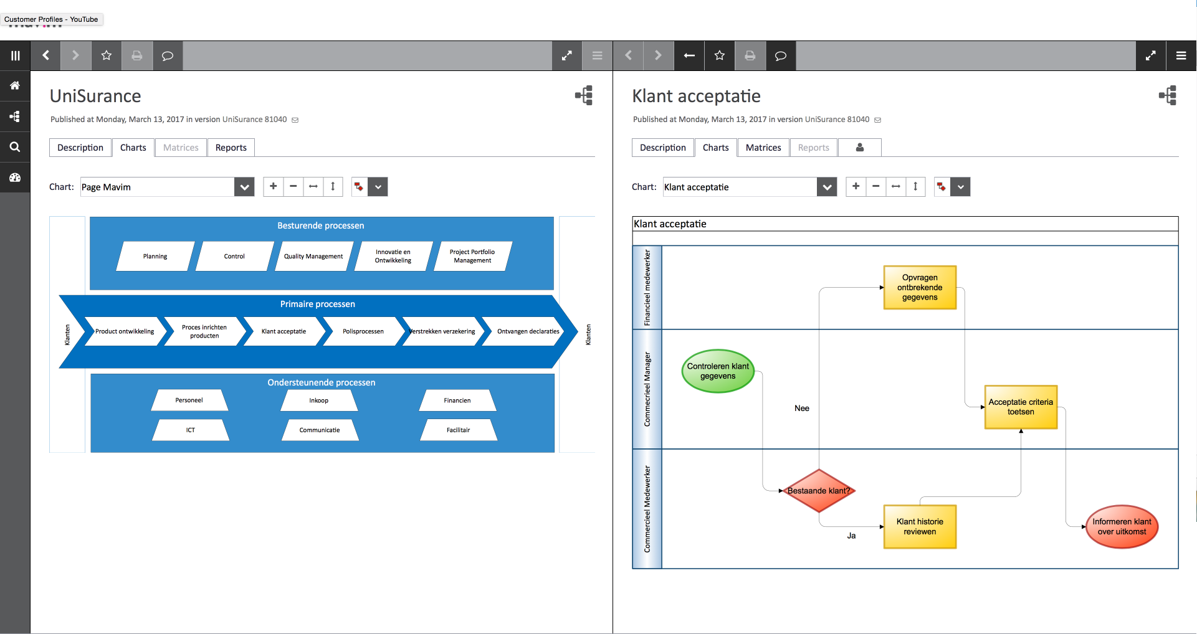Go forward in the left panel toolbar
The image size is (1197, 634).
(76, 56)
